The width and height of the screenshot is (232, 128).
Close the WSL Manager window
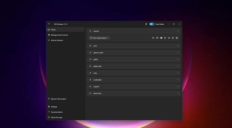pyautogui.click(x=179, y=24)
